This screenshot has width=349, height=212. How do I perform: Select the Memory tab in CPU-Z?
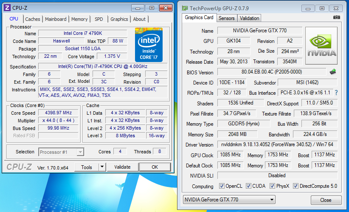coord(79,19)
